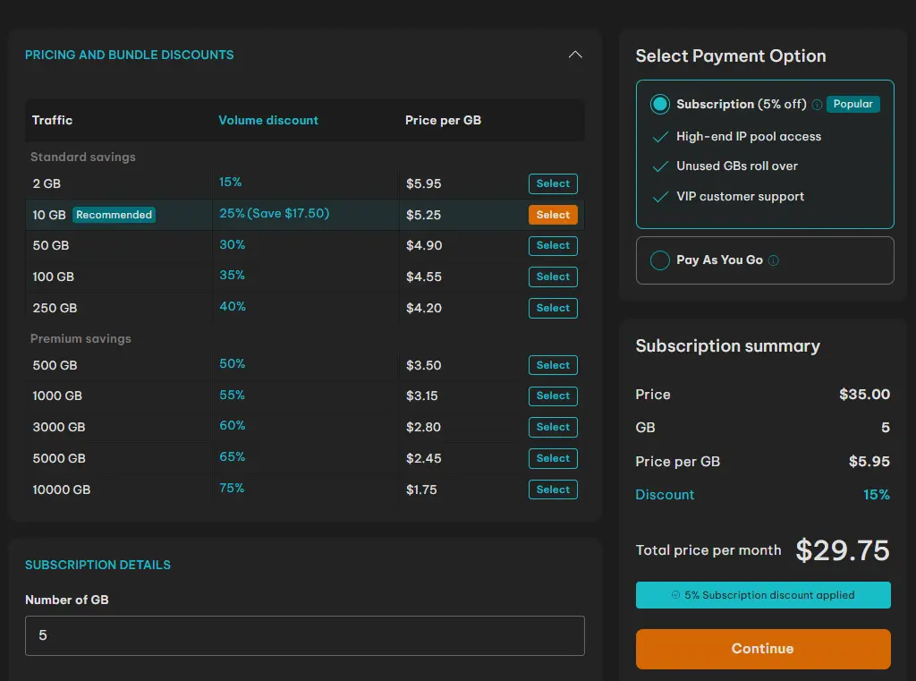Choose the 1000 GB plan at $3.15
Viewport: 916px width, 681px height.
(553, 396)
